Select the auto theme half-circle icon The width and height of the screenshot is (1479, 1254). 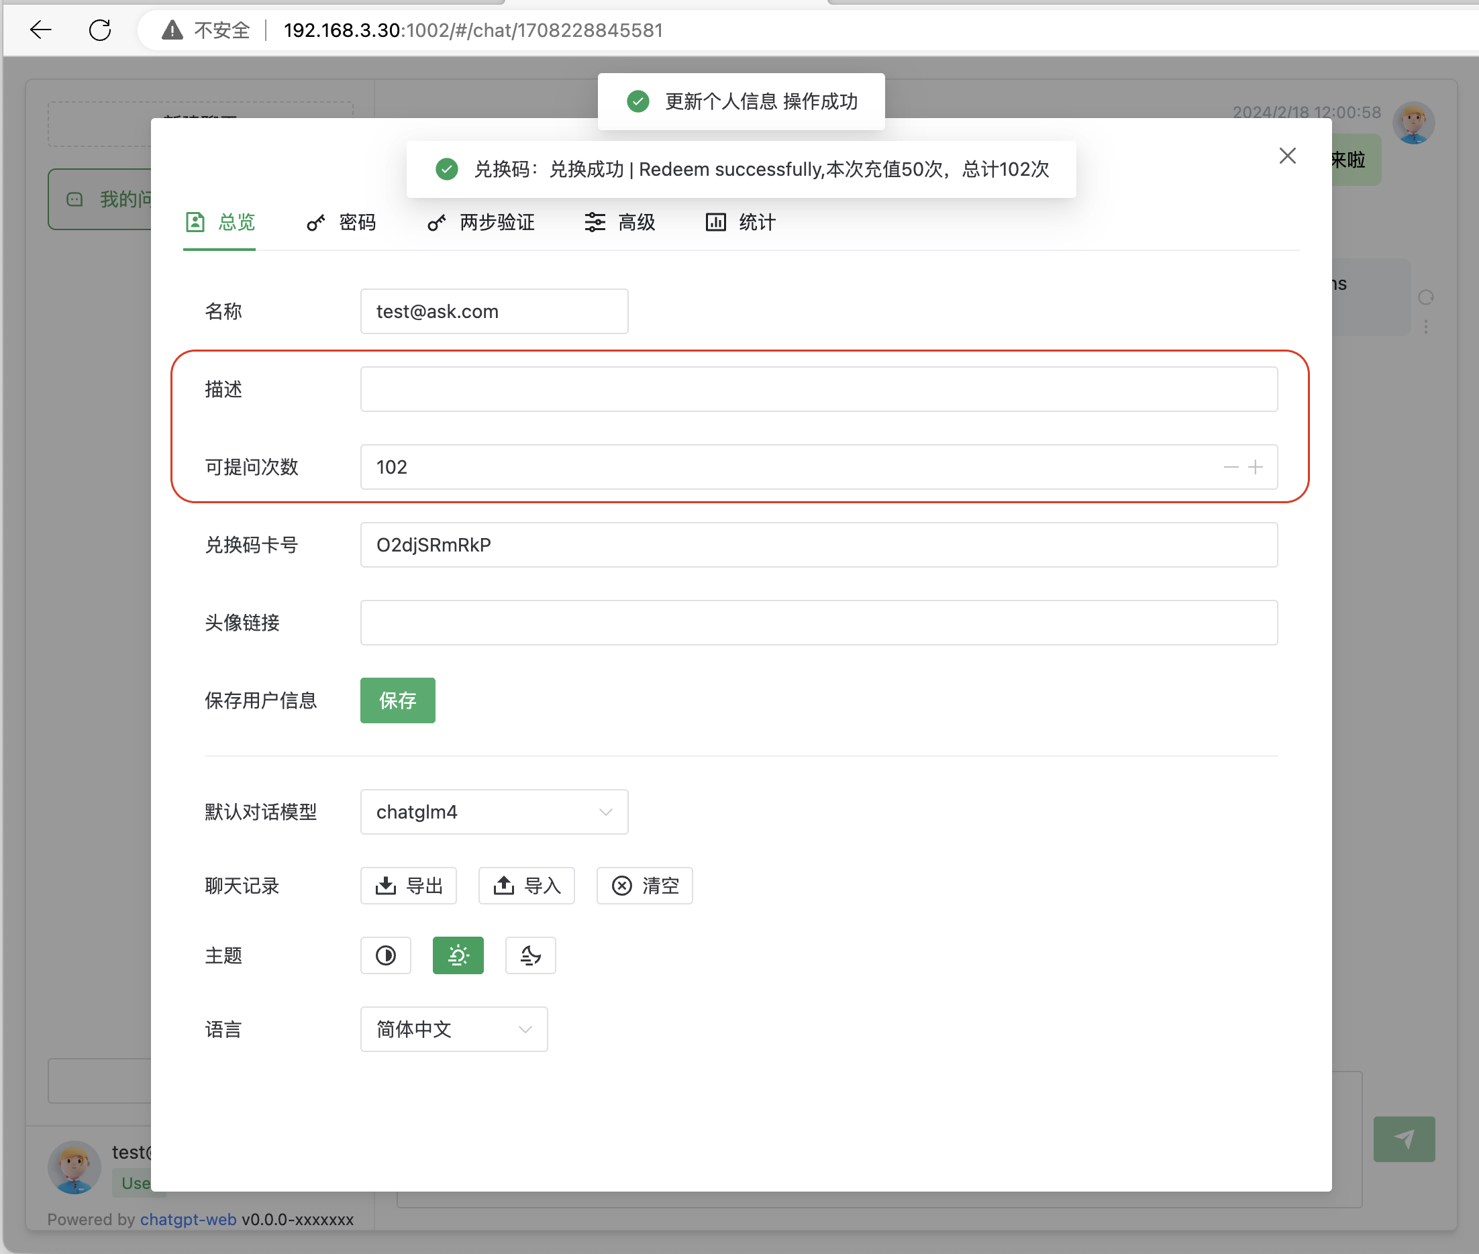385,955
